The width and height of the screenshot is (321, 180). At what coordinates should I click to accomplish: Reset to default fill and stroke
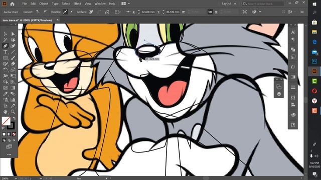pyautogui.click(x=4, y=128)
